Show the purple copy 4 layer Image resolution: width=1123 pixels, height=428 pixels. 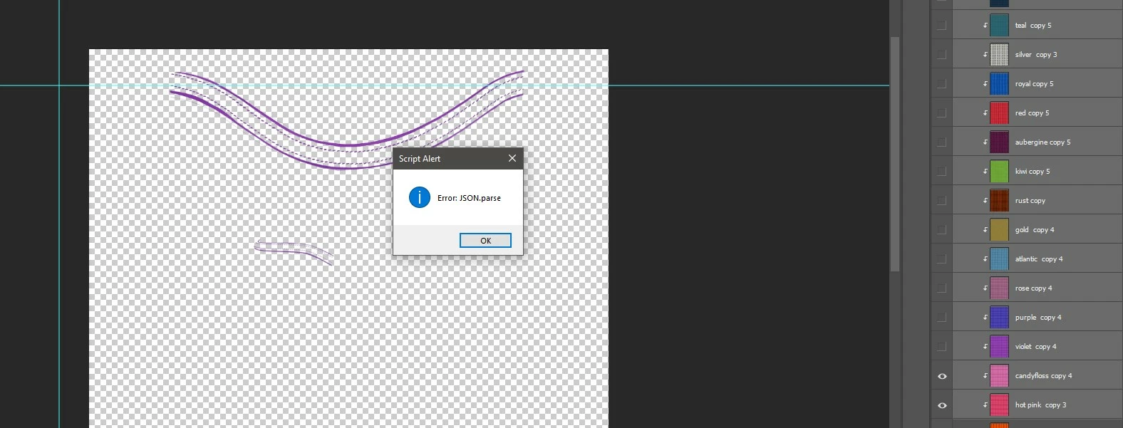click(x=942, y=317)
